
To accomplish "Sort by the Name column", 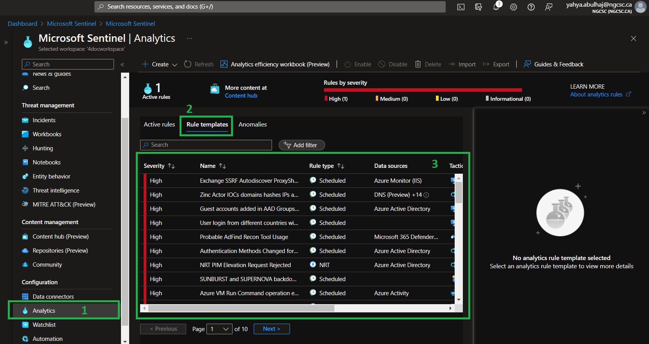I will coord(213,166).
